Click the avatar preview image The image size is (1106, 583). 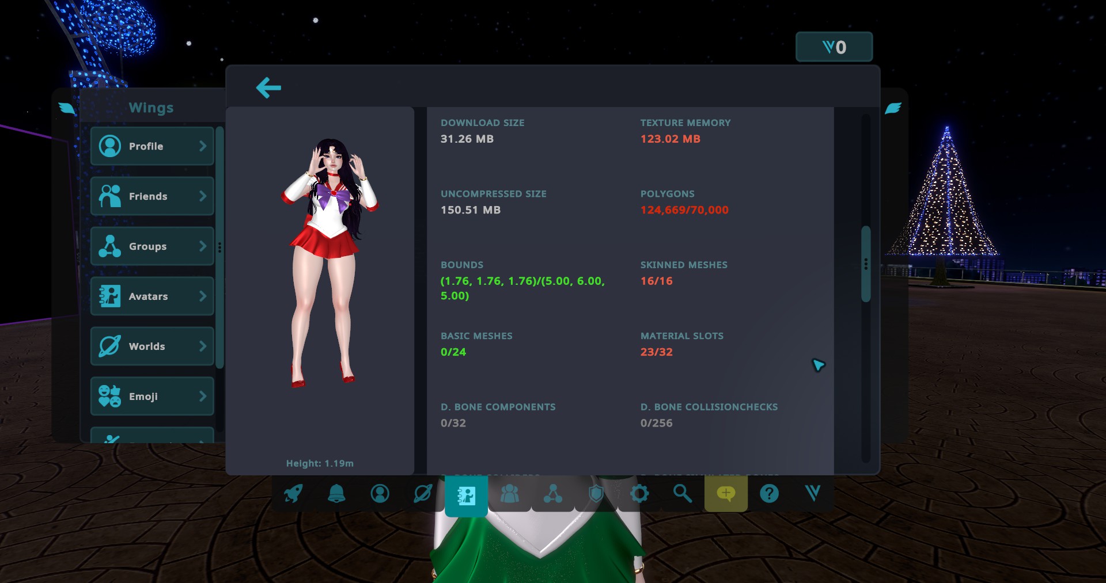329,262
